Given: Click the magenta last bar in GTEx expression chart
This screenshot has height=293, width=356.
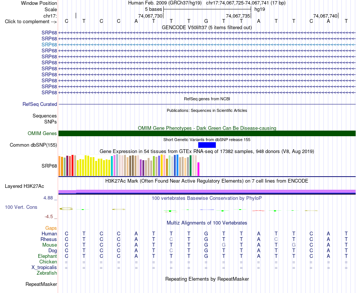Looking at the screenshot, I should click(x=199, y=169).
